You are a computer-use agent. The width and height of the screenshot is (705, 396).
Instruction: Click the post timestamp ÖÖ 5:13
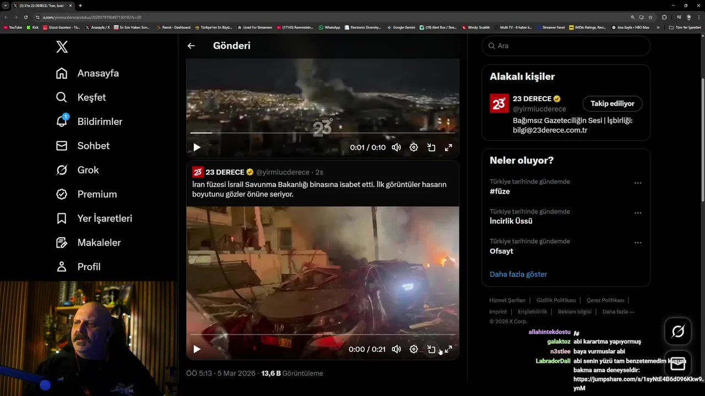(221, 373)
